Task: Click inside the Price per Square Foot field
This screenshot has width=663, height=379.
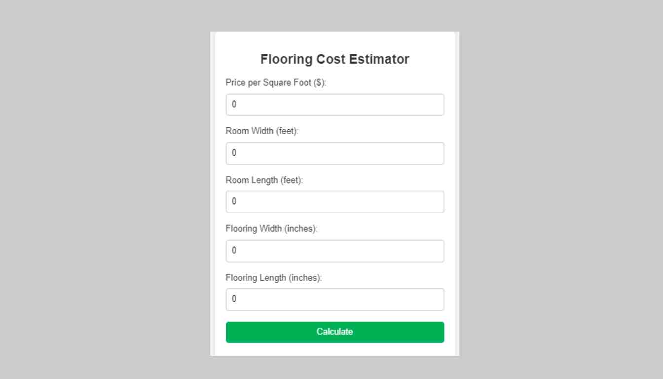Action: click(334, 104)
